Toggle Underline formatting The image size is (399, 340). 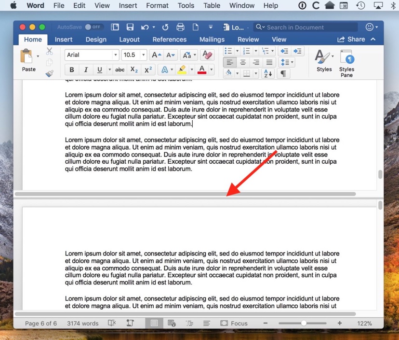99,70
